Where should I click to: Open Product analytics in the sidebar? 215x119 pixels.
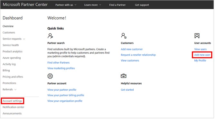coord(12,51)
